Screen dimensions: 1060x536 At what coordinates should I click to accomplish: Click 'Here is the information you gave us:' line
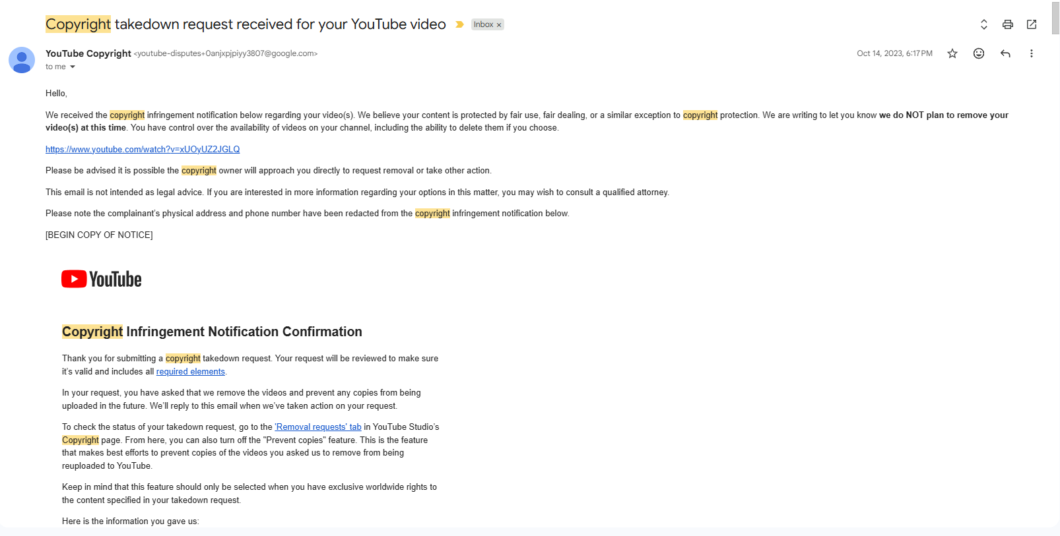pyautogui.click(x=130, y=521)
